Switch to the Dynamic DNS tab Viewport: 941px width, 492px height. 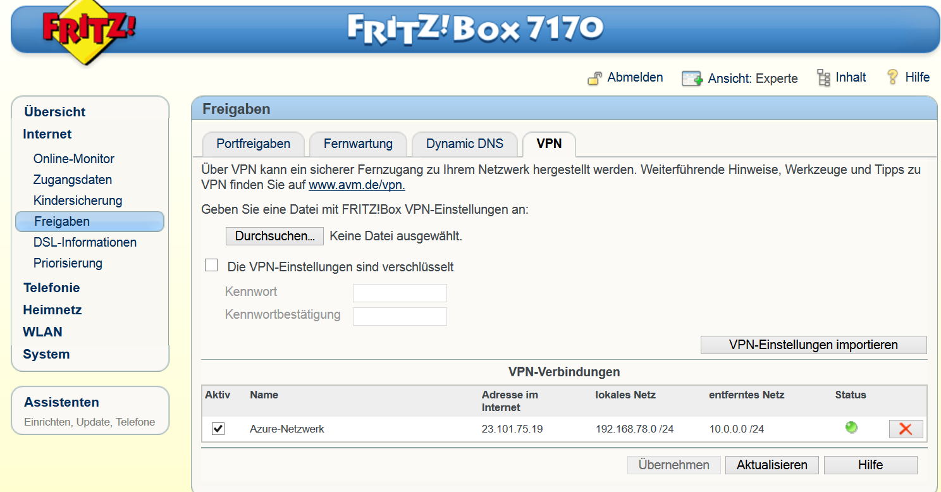[x=465, y=144]
